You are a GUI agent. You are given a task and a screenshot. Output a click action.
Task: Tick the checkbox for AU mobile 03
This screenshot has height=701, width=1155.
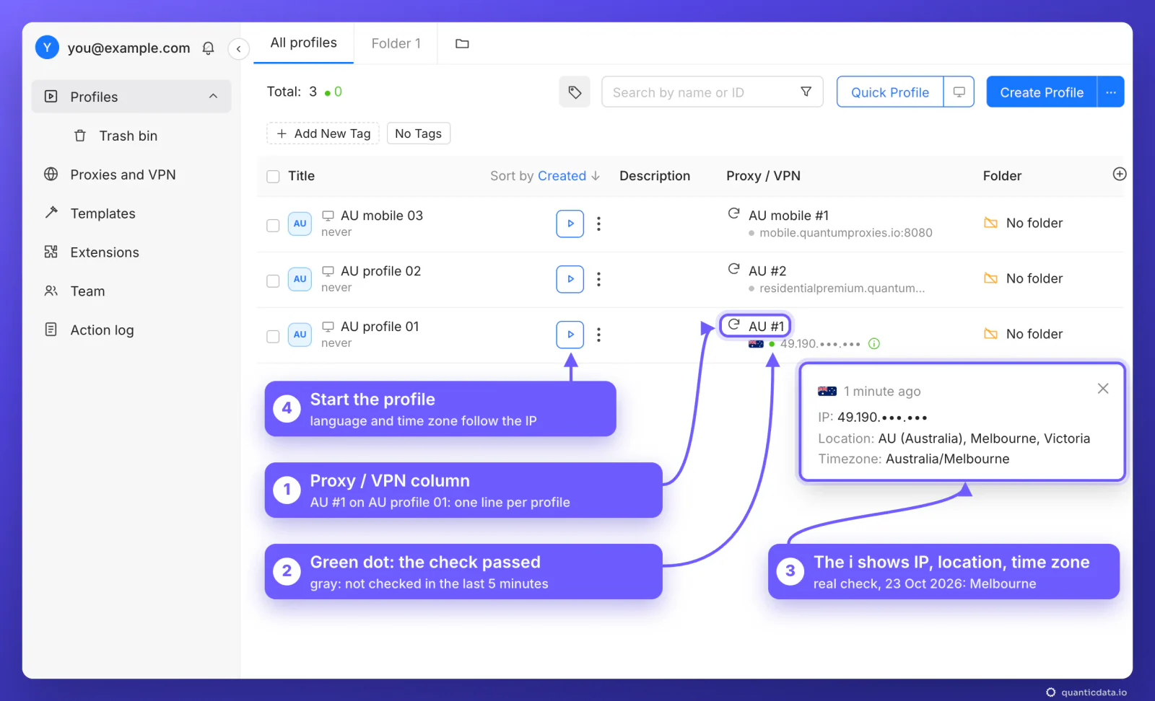(273, 225)
